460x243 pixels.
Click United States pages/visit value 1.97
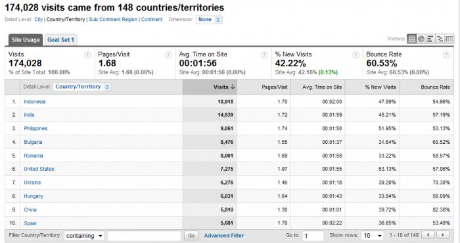point(282,169)
